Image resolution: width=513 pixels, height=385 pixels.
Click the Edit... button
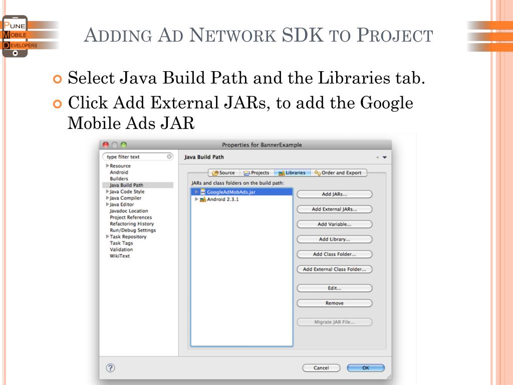334,288
